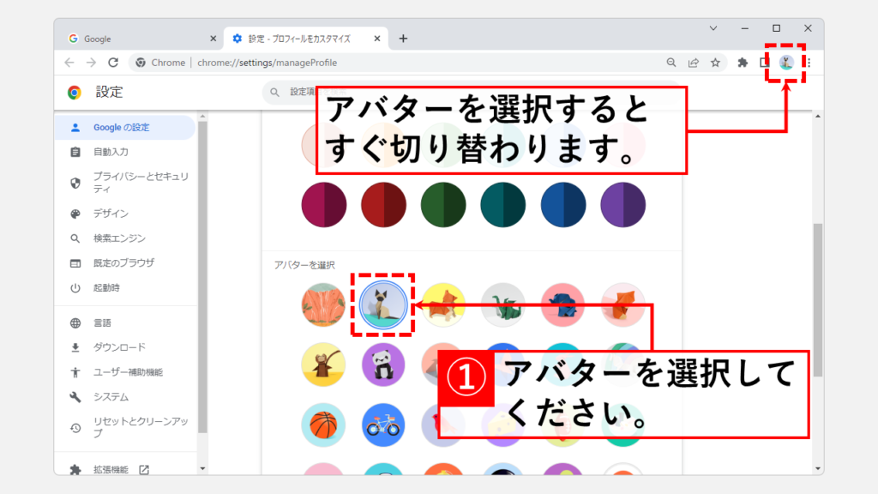The image size is (878, 494).
Task: Open Google の設定 in the sidebar
Action: tap(125, 128)
